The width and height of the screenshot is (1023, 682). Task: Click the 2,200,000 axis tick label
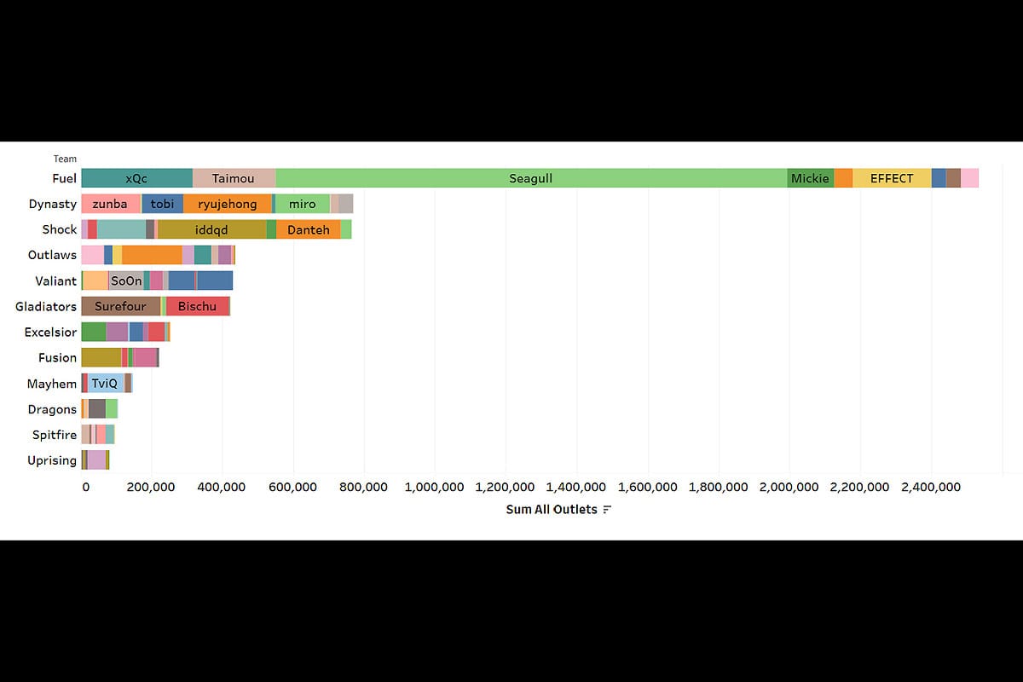pos(860,487)
